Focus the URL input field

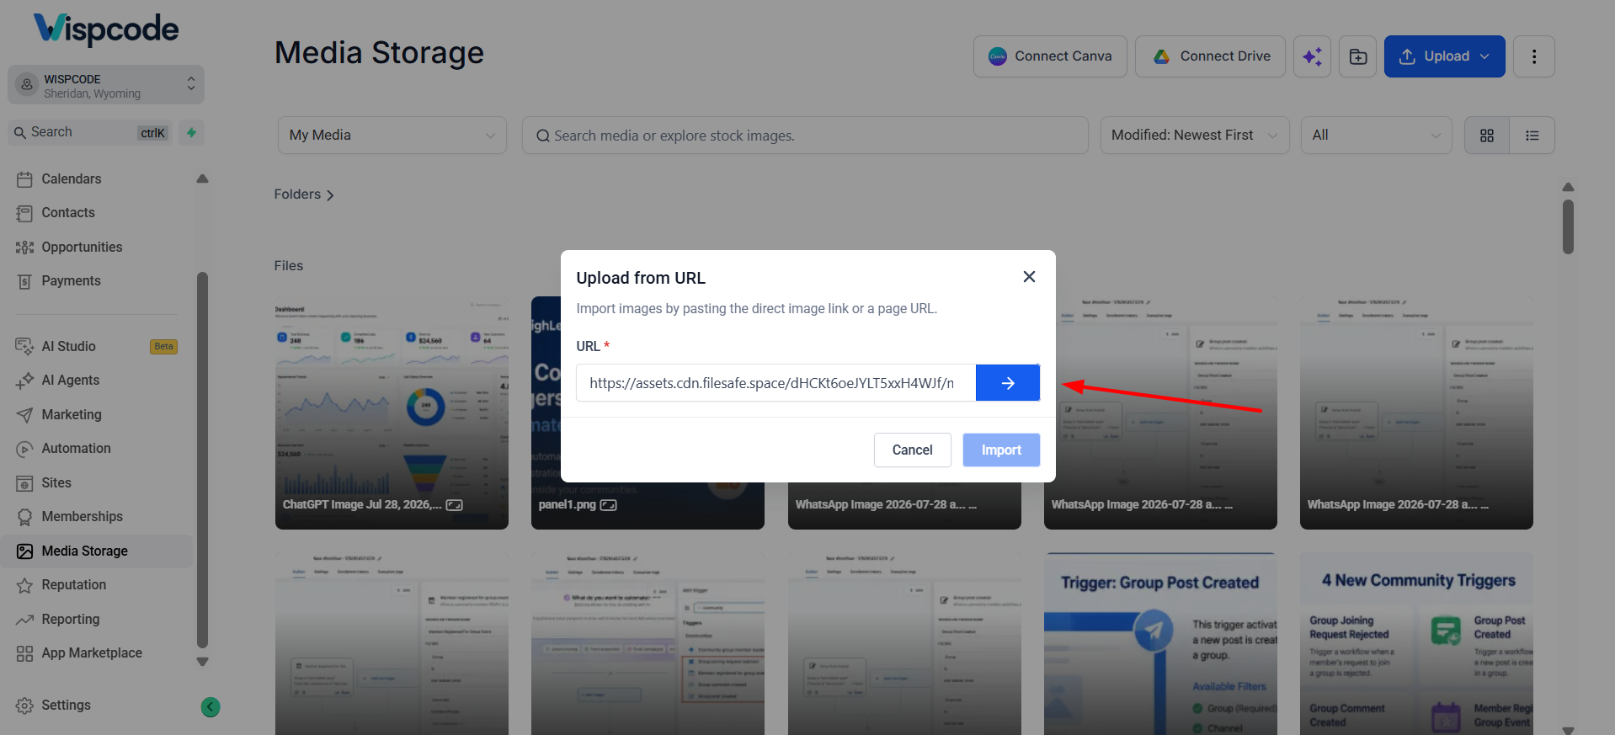pyautogui.click(x=776, y=383)
